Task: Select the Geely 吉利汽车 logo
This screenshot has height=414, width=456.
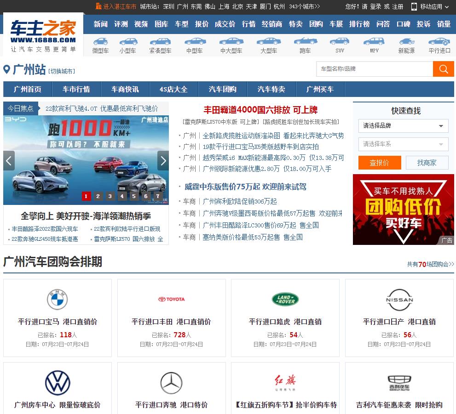Action: (x=399, y=383)
